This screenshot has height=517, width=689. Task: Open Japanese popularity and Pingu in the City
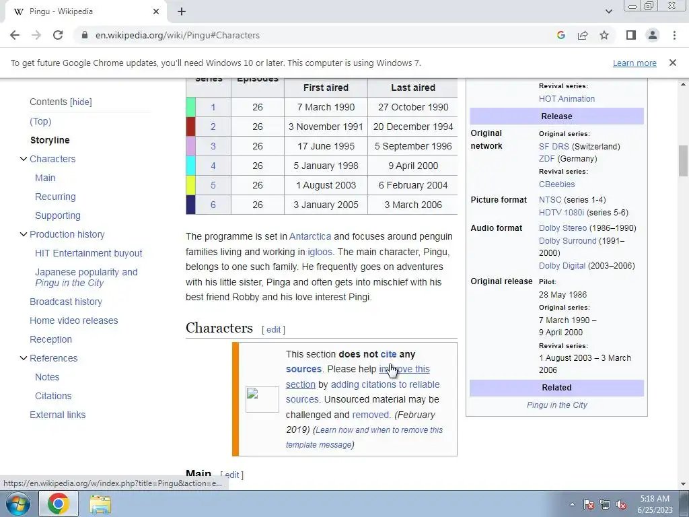(86, 277)
